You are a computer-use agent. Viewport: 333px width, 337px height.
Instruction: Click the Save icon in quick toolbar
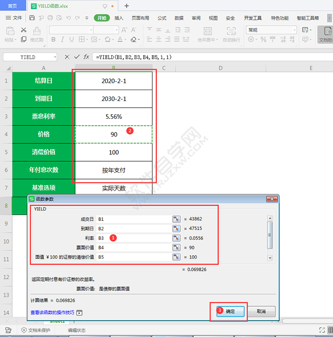[32, 18]
